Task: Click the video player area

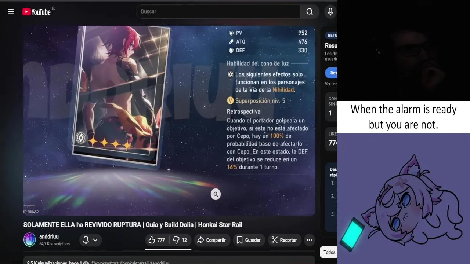Action: click(x=169, y=120)
